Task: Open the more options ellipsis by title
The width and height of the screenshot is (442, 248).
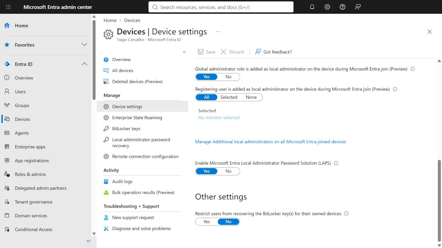Action: pyautogui.click(x=218, y=32)
